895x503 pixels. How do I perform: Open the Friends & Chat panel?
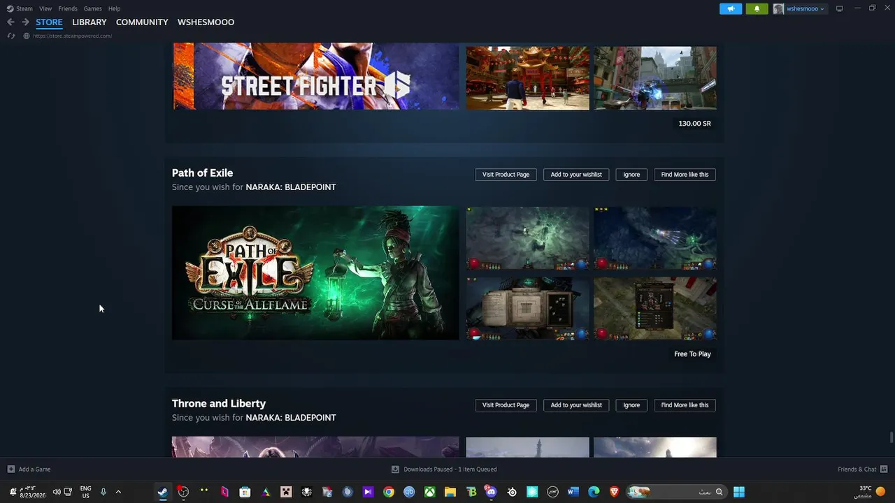(857, 469)
